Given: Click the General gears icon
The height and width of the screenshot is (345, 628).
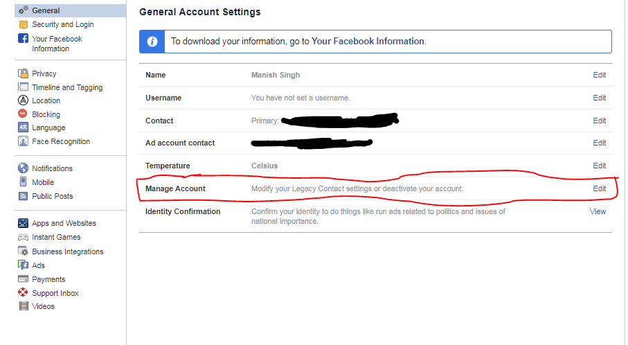Looking at the screenshot, I should (x=24, y=10).
